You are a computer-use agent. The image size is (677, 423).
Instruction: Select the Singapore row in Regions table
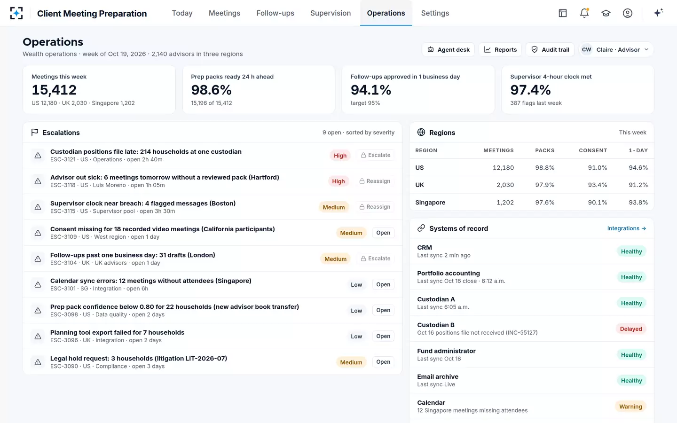[531, 202]
